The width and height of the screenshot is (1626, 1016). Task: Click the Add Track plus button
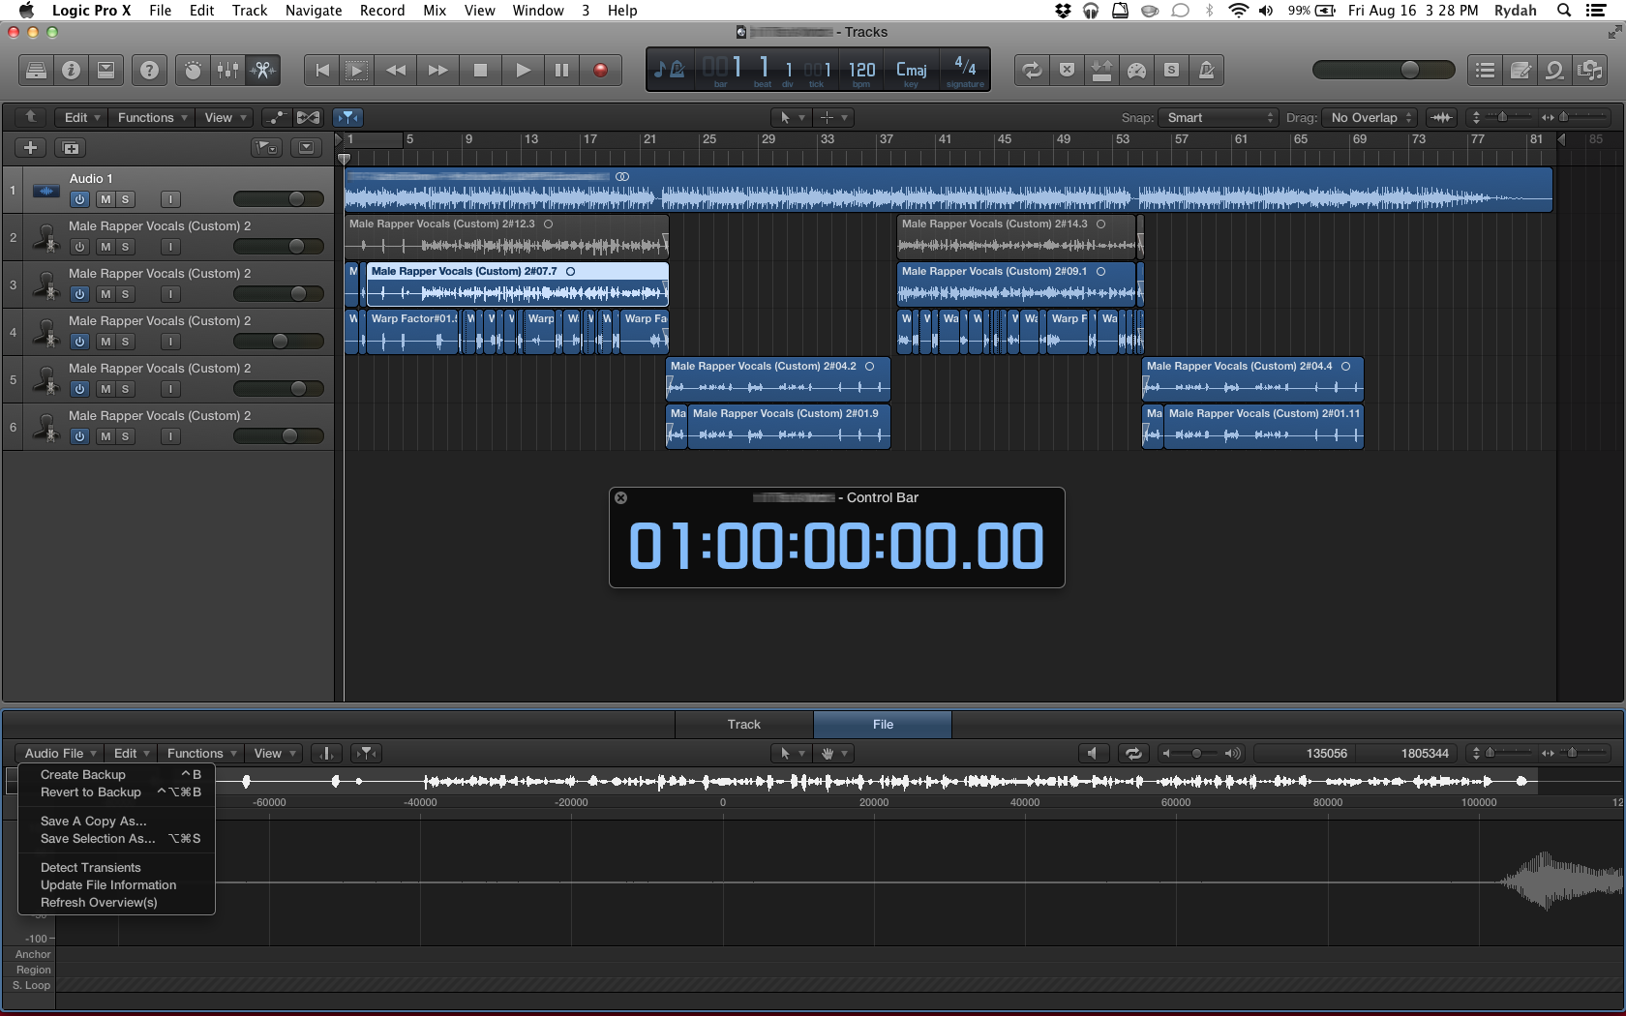[30, 148]
